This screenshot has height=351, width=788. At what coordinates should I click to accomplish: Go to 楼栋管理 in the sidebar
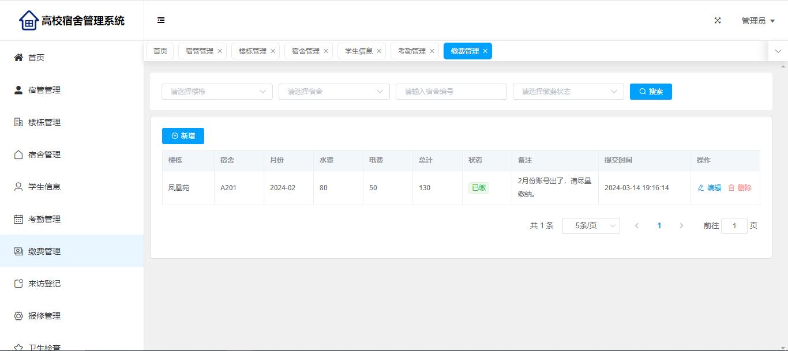click(44, 122)
